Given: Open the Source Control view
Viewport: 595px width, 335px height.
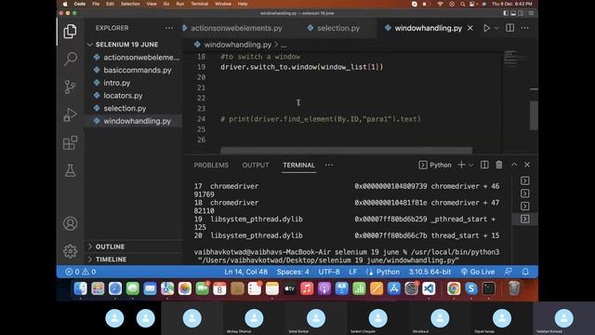Looking at the screenshot, I should (71, 87).
